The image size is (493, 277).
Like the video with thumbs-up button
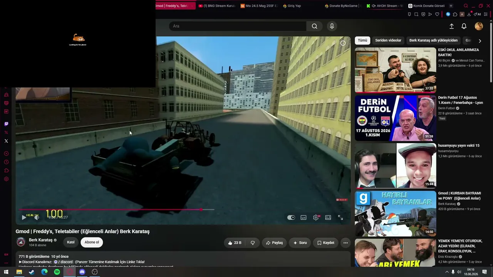point(235,243)
